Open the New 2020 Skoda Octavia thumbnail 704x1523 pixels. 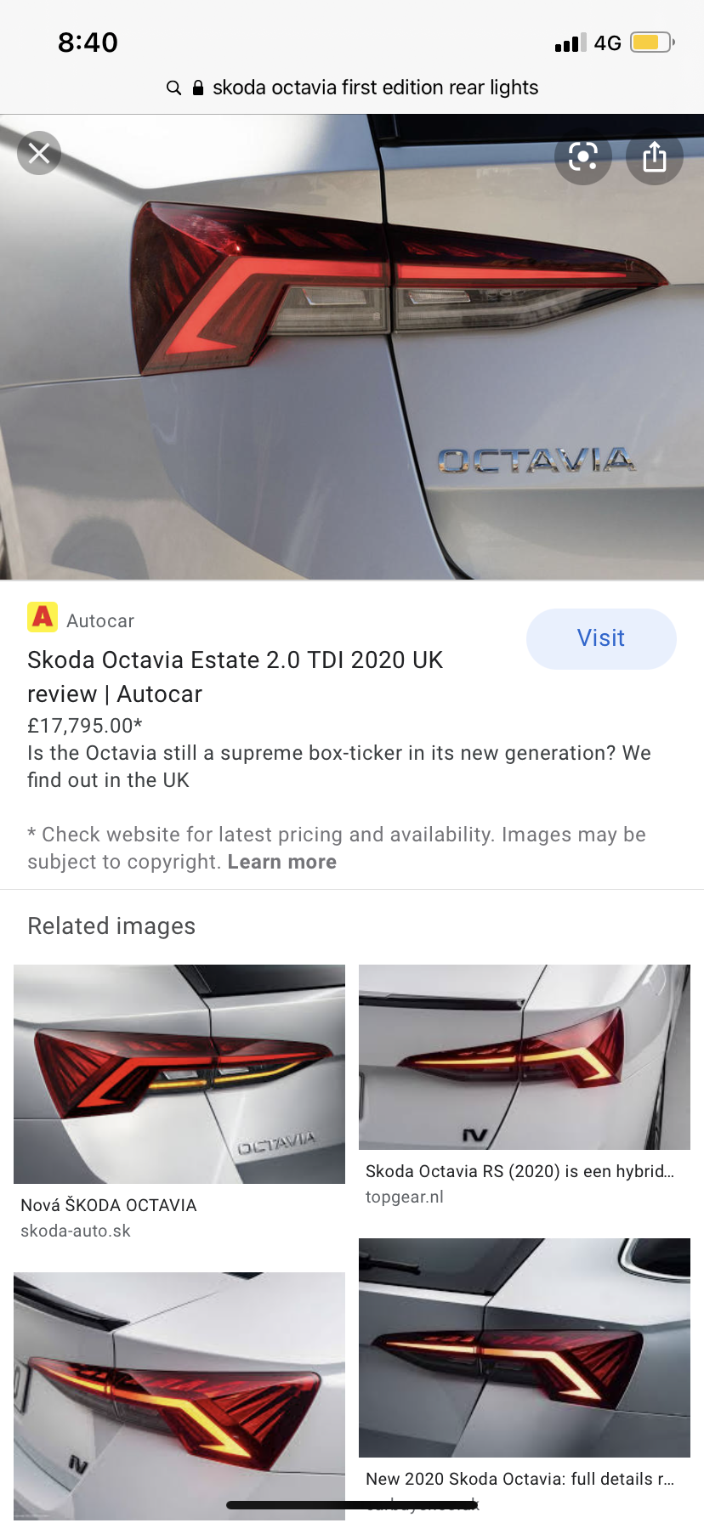525,1348
